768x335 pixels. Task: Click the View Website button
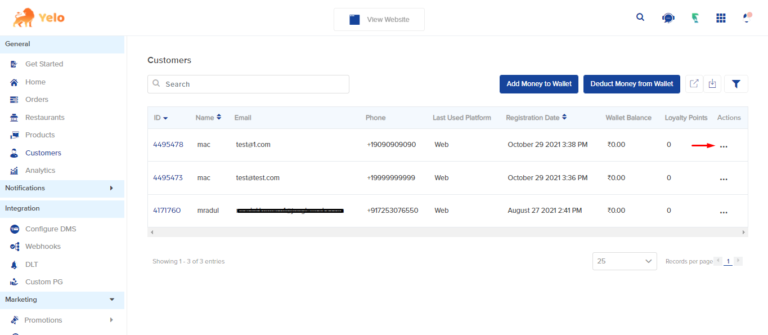point(379,19)
